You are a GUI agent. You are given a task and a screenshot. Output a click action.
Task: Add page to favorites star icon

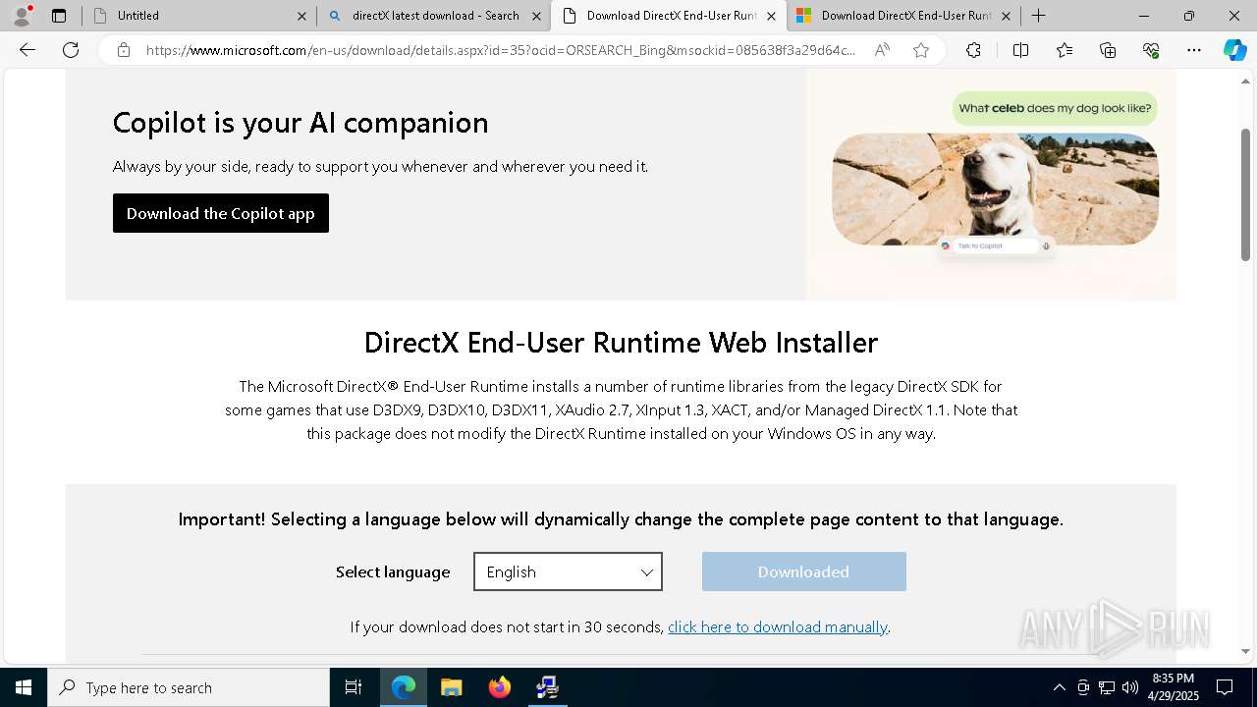(921, 50)
